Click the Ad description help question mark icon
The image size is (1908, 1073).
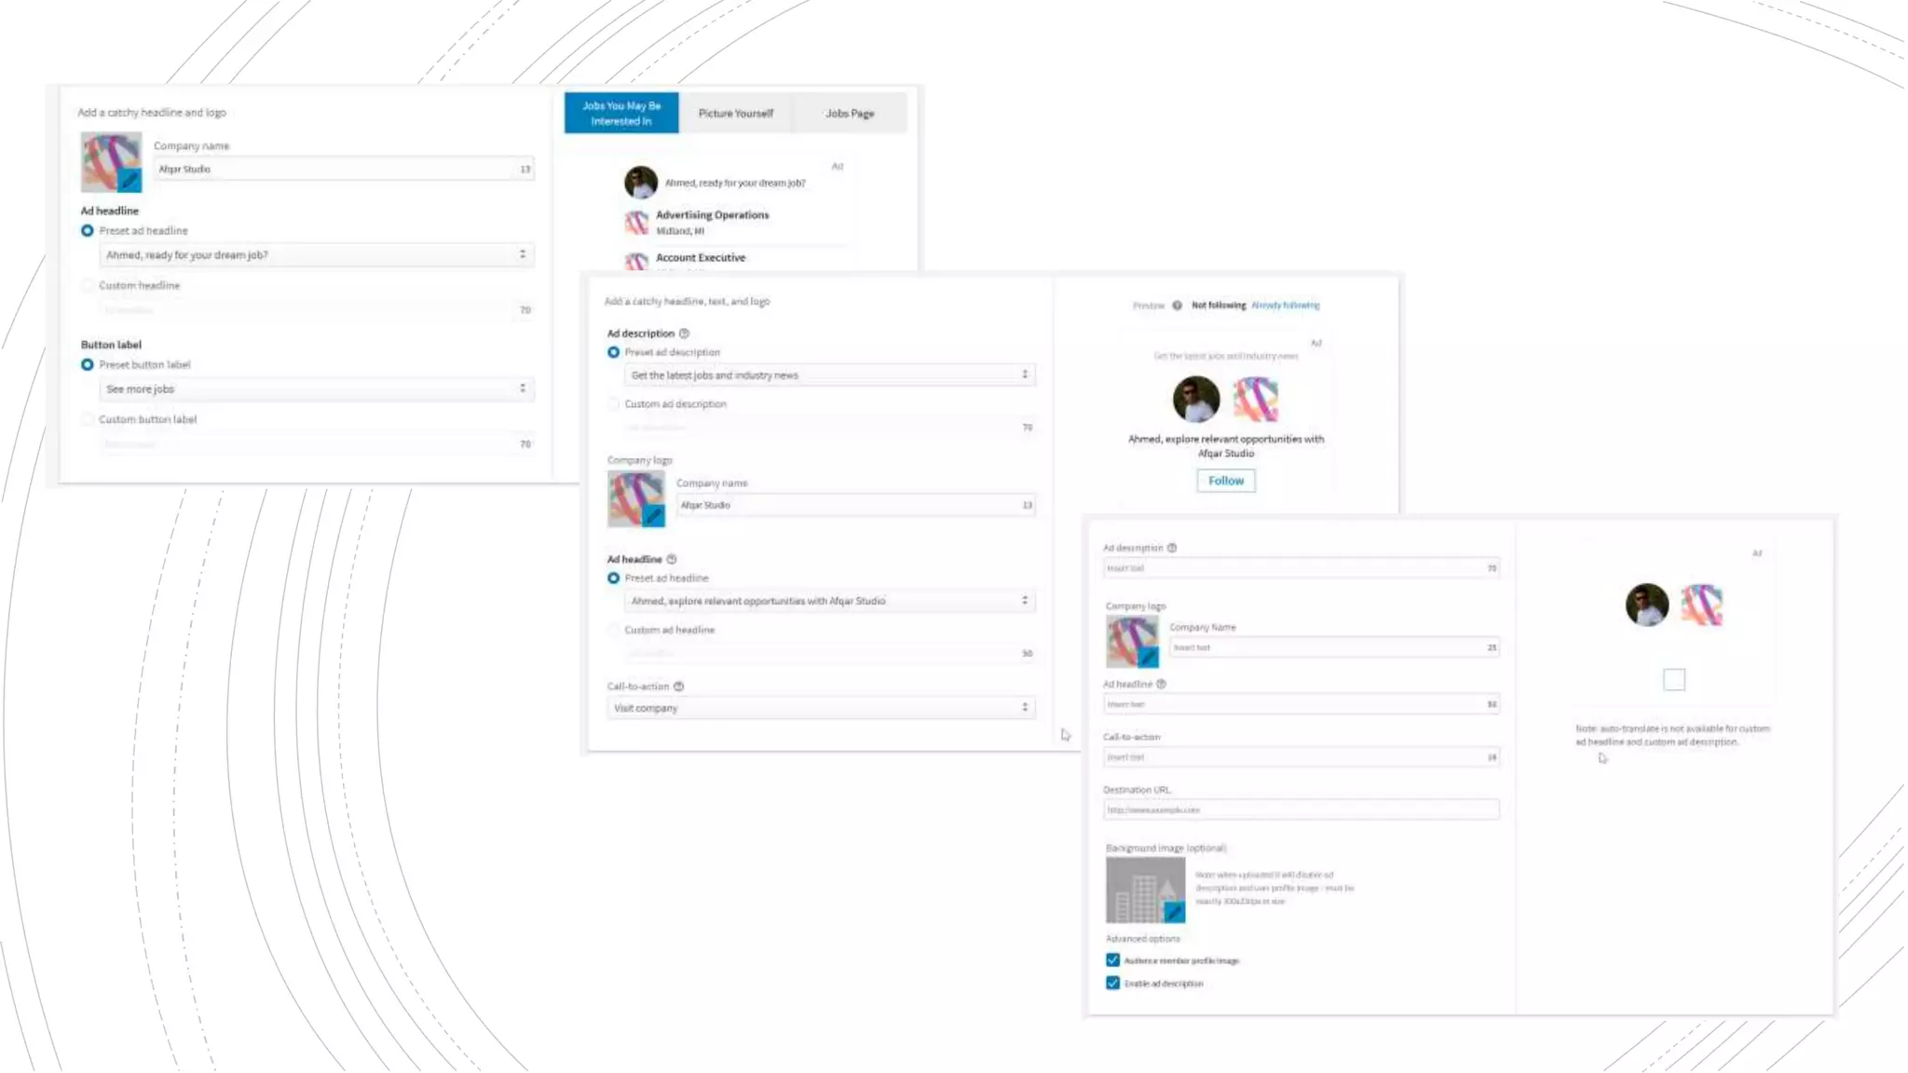[x=684, y=333]
